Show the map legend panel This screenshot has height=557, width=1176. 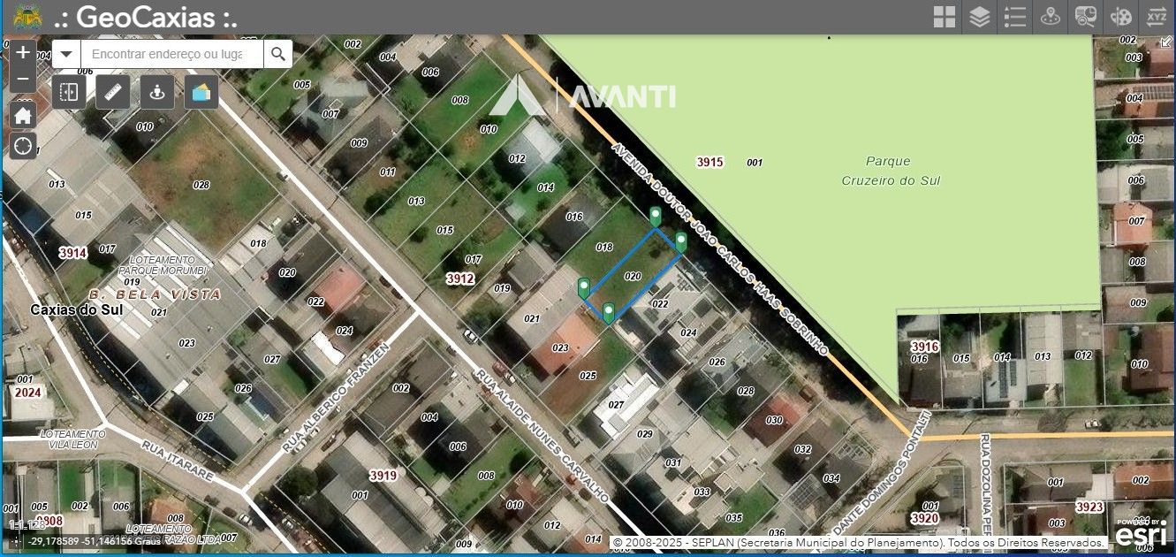(x=1014, y=17)
